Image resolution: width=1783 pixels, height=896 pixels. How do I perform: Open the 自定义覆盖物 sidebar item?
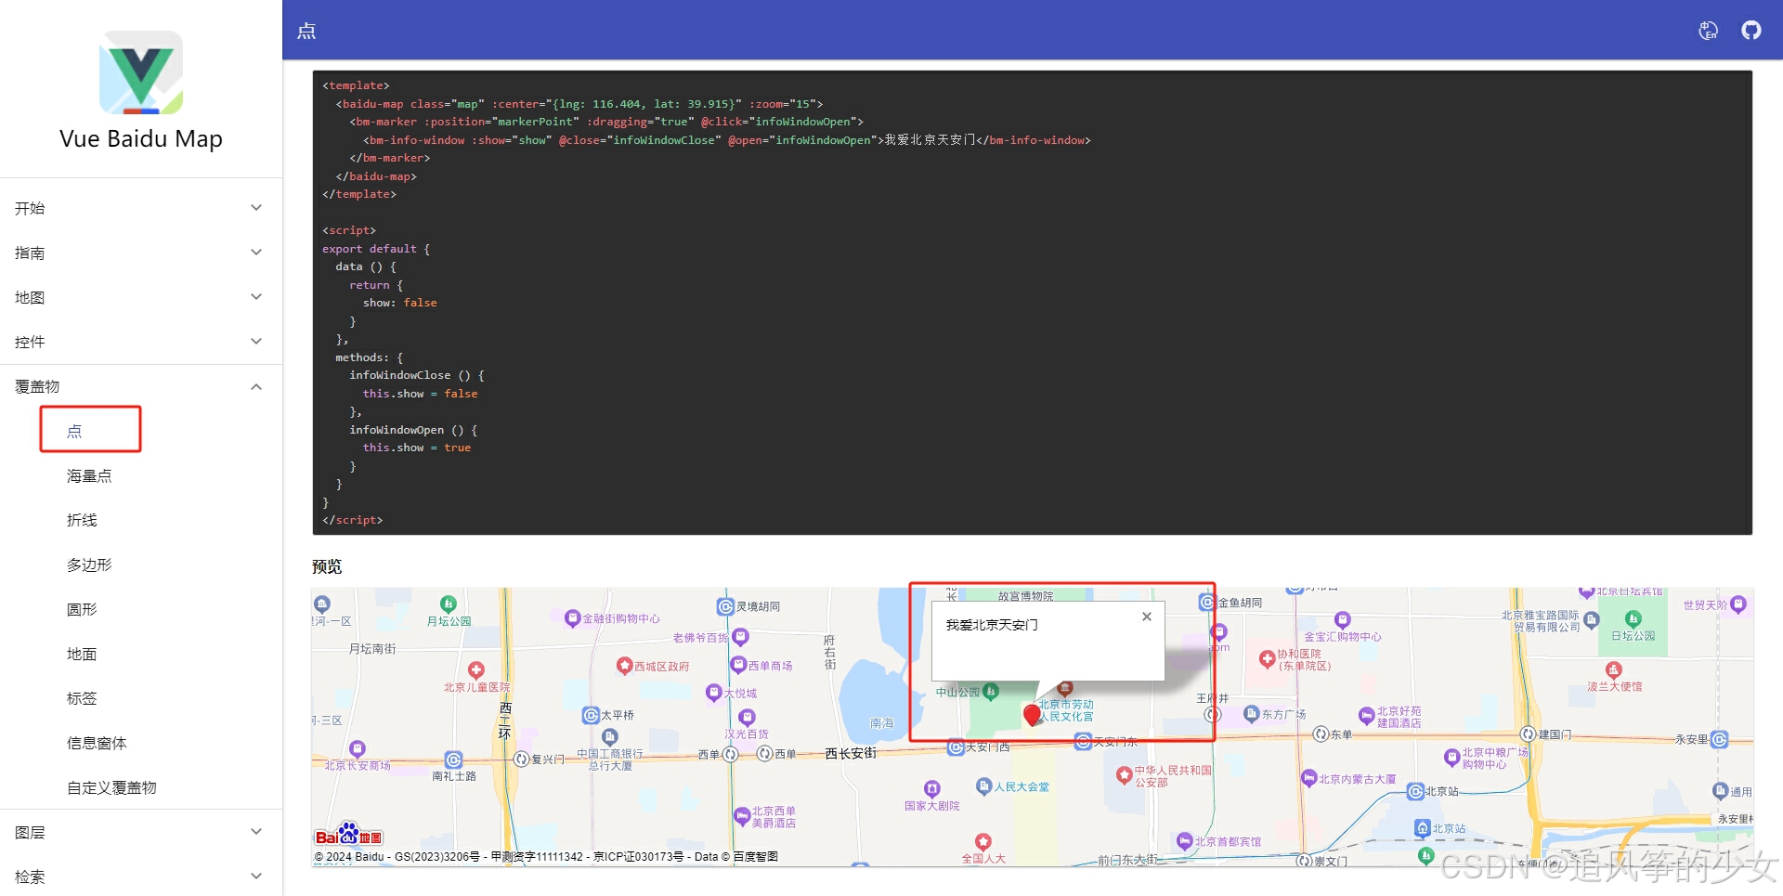pos(111,787)
